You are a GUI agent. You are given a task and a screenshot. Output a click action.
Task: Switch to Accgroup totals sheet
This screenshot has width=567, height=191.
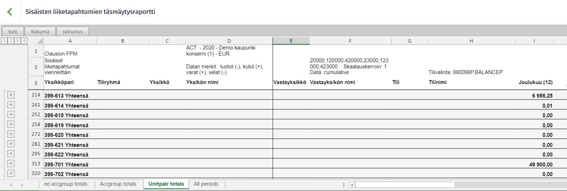(x=118, y=184)
